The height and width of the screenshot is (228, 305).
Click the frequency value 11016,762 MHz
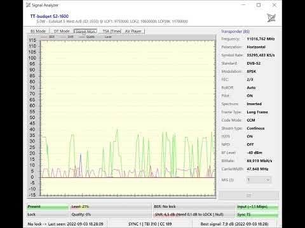pyautogui.click(x=261, y=39)
